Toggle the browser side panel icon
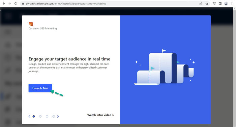 tap(220, 4)
